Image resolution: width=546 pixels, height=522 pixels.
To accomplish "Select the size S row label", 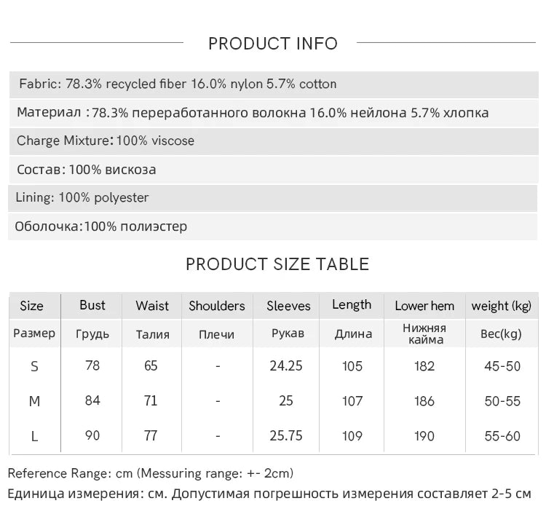I will [34, 366].
